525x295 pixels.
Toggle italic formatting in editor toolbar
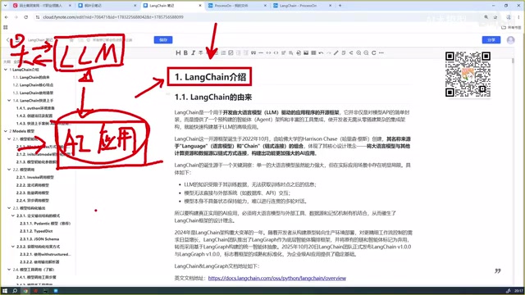[194, 52]
